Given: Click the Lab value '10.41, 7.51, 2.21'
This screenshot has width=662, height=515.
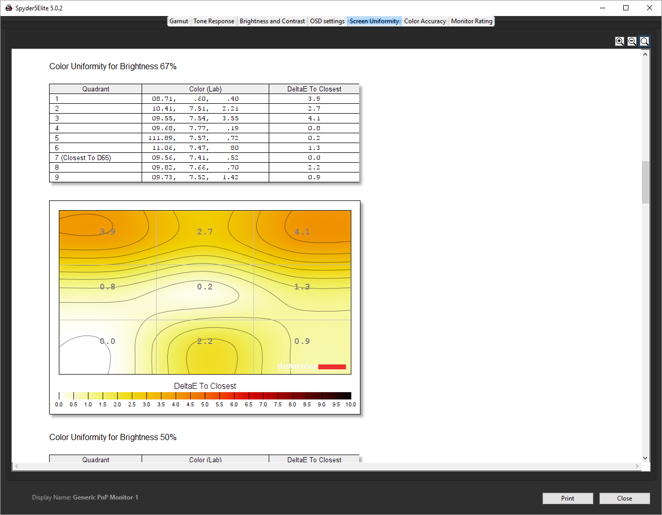Looking at the screenshot, I should tap(195, 108).
